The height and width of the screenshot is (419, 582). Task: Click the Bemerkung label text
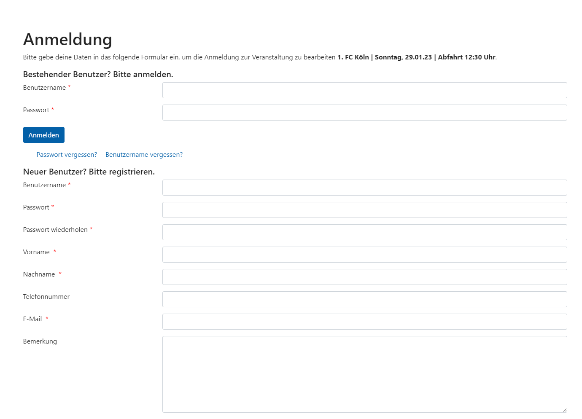pyautogui.click(x=40, y=341)
